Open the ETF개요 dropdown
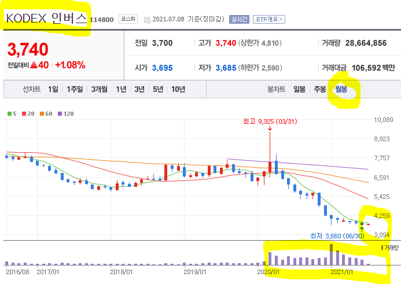Image resolution: width=401 pixels, height=284 pixels. point(269,20)
